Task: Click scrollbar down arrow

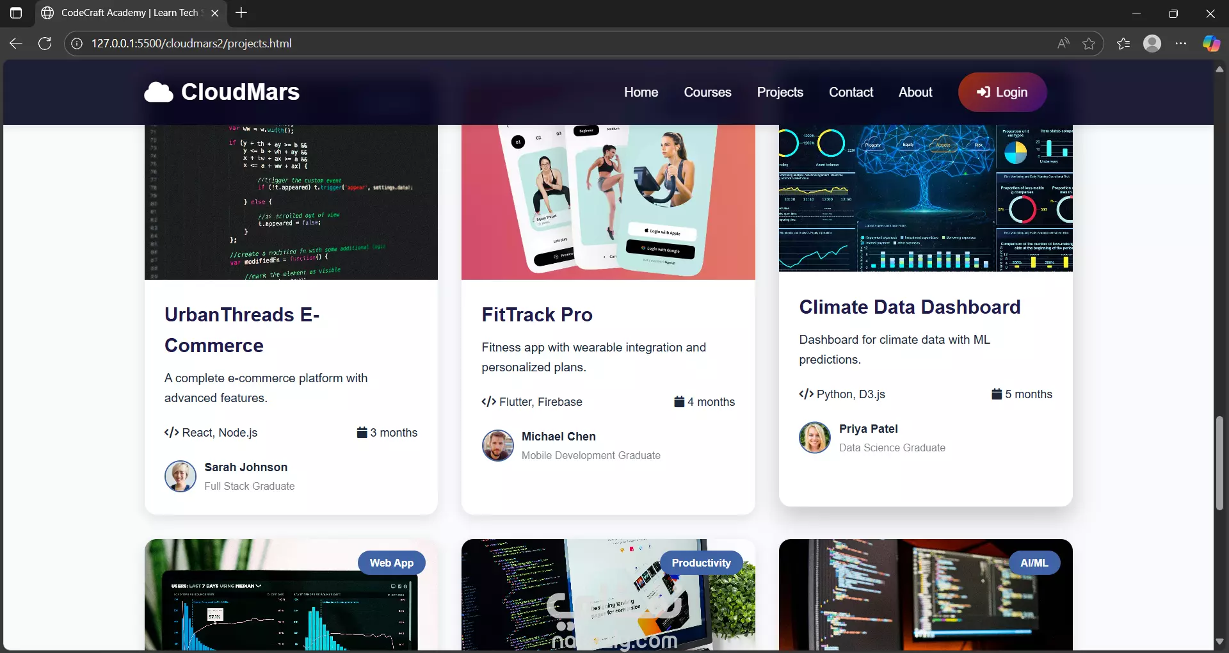Action: (x=1220, y=641)
